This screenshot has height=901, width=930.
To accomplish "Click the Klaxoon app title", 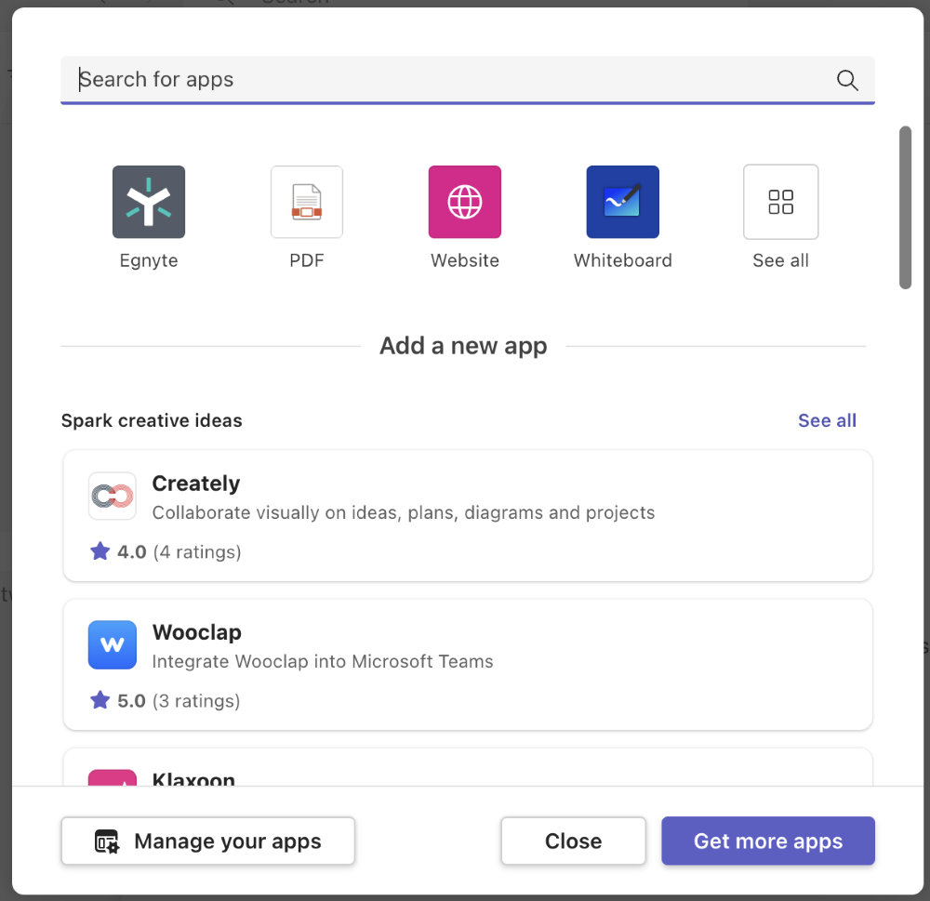I will pyautogui.click(x=193, y=778).
